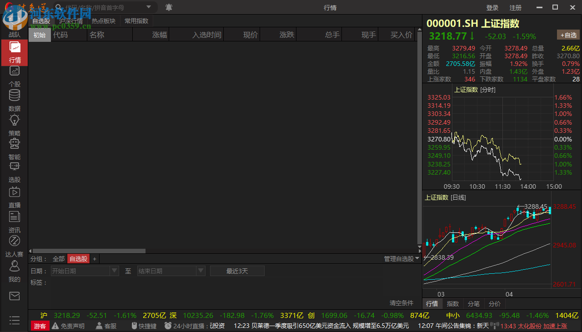Open the 直播 live TV icon
The image size is (582, 332).
coord(15,192)
